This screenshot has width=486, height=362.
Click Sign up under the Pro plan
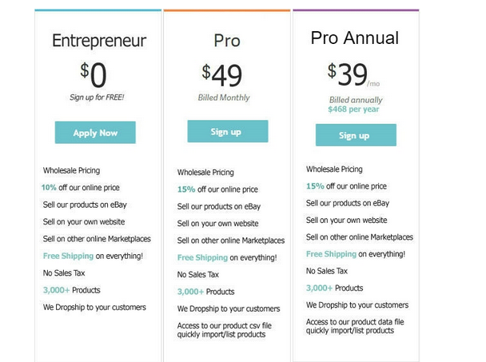[x=228, y=131]
